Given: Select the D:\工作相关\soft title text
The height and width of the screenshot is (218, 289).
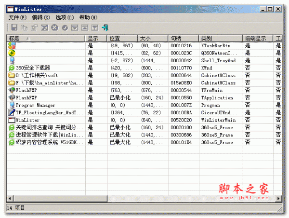Looking at the screenshot, I should (x=37, y=75).
